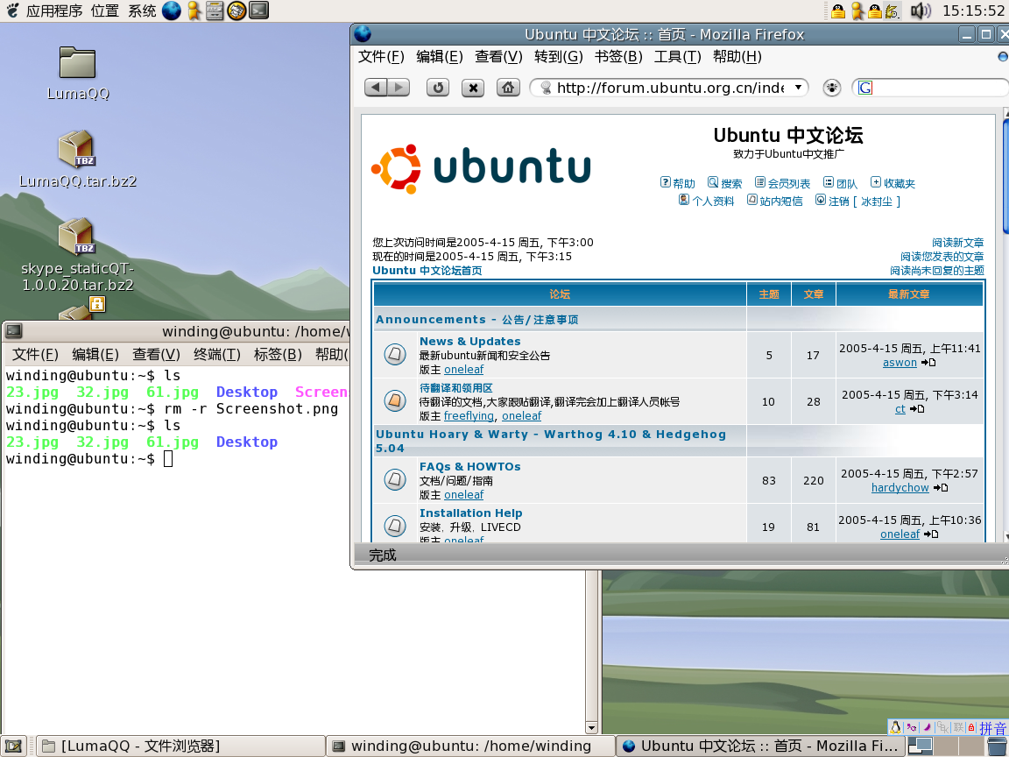The height and width of the screenshot is (757, 1009).
Task: Open the LumaQQ desktop folder
Action: tap(78, 73)
